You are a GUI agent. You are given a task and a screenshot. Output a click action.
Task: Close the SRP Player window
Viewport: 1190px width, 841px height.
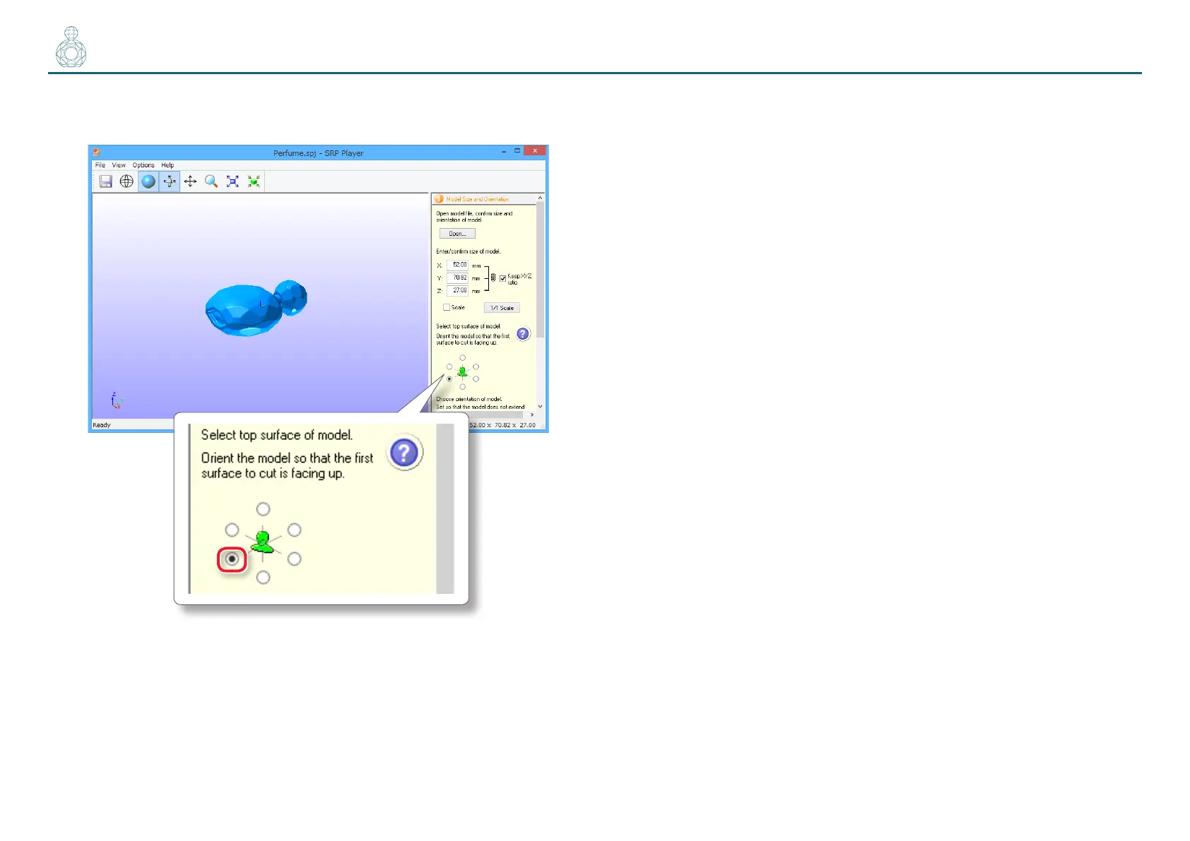pos(535,151)
